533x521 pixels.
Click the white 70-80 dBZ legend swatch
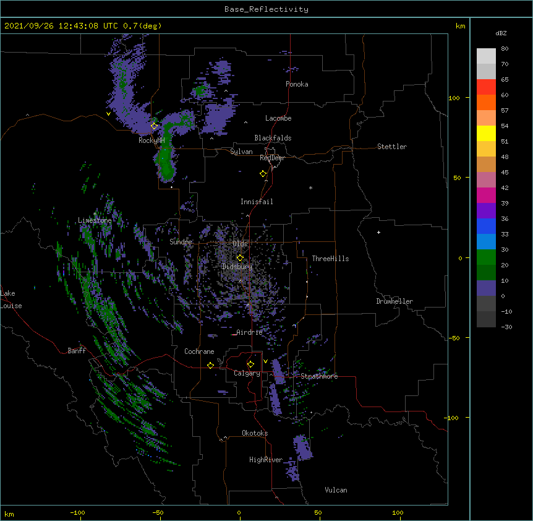[x=486, y=56]
